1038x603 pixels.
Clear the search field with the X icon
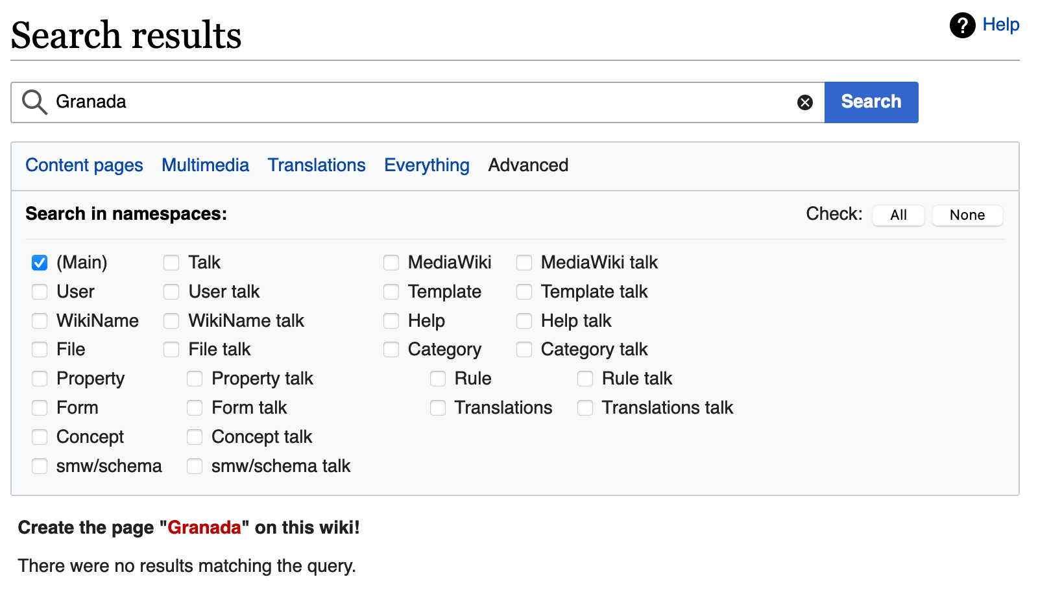[804, 102]
